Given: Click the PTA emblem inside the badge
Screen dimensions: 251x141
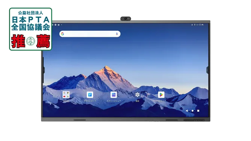Looking at the screenshot, I should coord(30,41).
